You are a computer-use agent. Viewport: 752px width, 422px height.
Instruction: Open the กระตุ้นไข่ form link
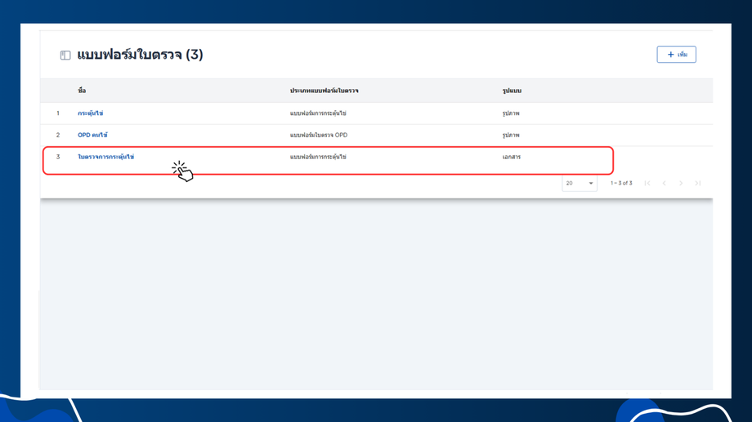pos(90,113)
